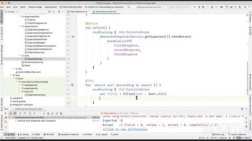Collapse all in Project panel header
The width and height of the screenshot is (252, 141).
pyautogui.click(x=54, y=12)
